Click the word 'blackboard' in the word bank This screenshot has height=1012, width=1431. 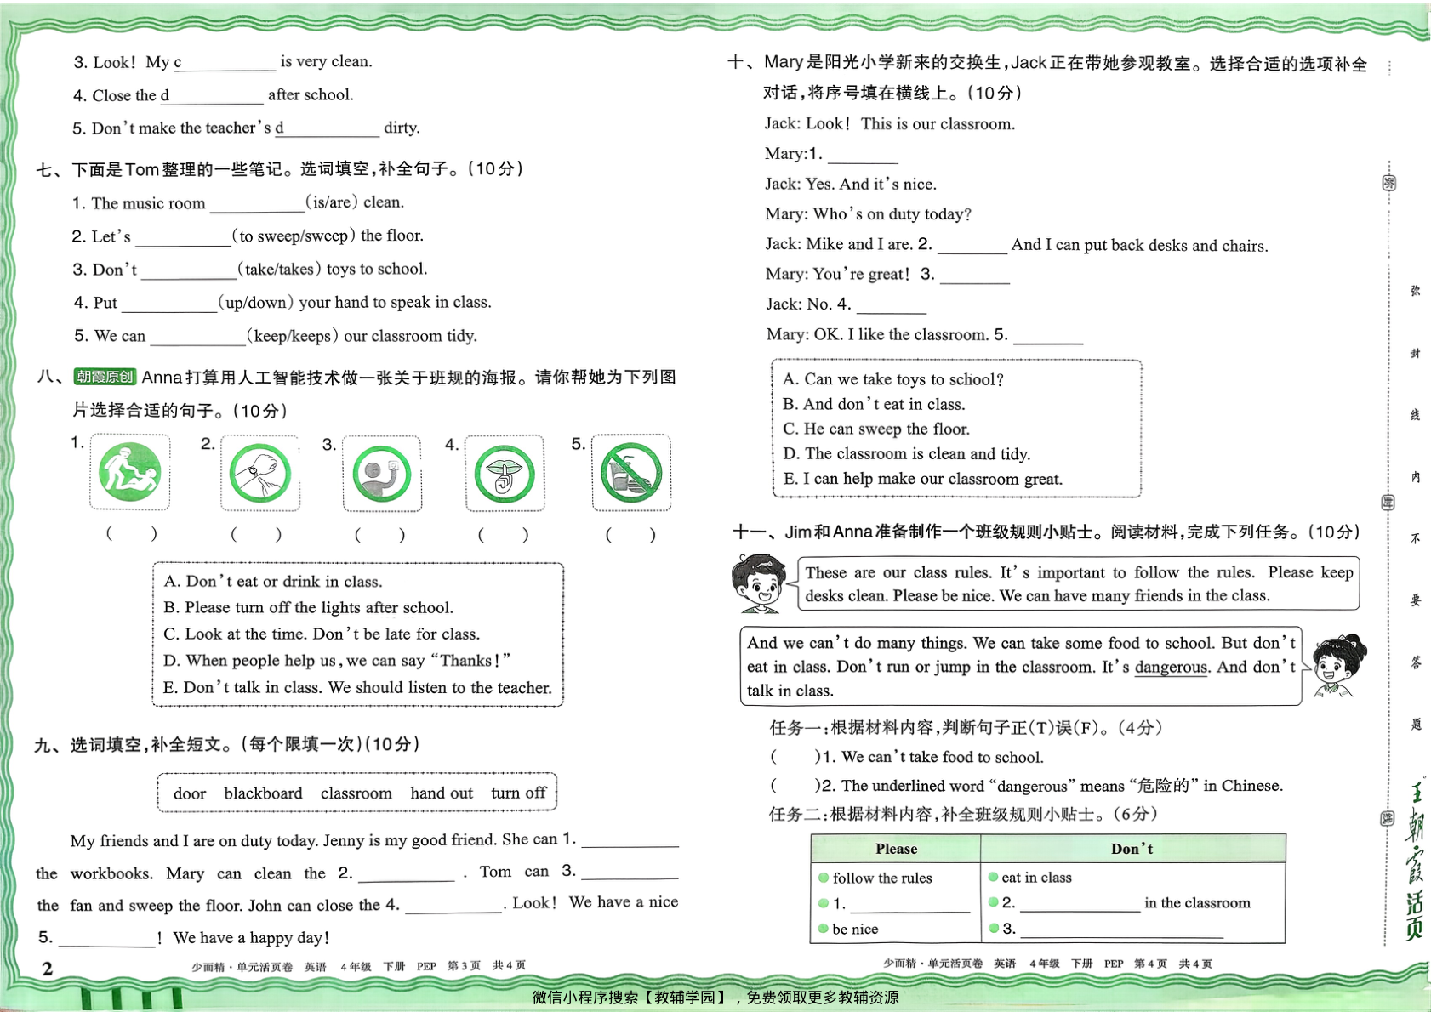click(263, 793)
